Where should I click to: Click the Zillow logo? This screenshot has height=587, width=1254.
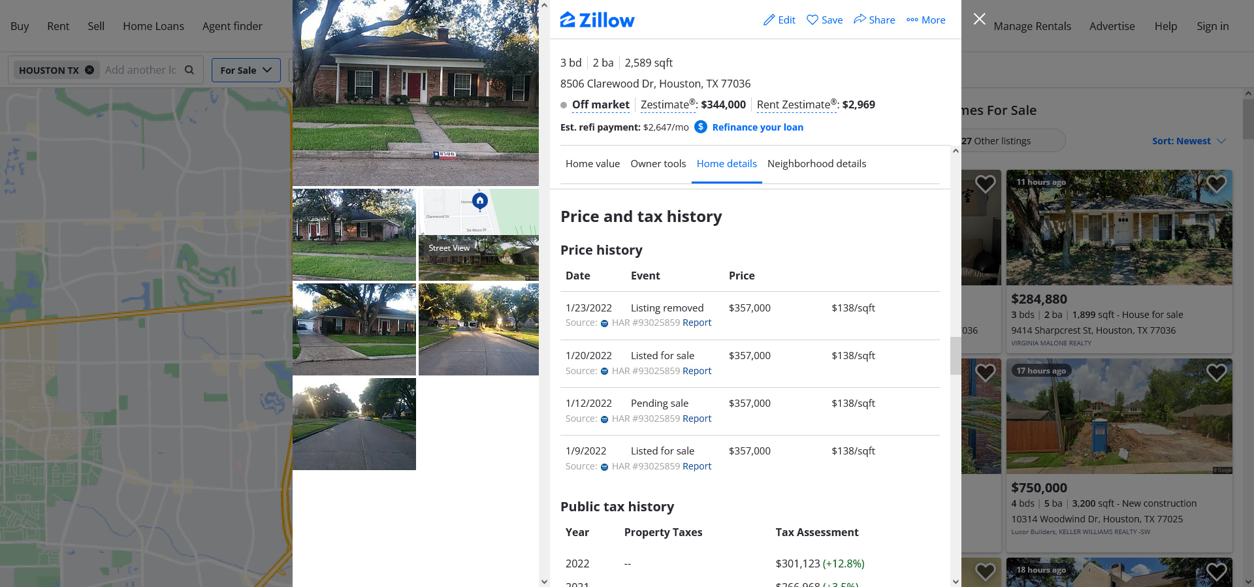pyautogui.click(x=597, y=20)
